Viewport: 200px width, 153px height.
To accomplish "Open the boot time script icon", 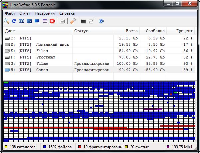I will (91, 21).
